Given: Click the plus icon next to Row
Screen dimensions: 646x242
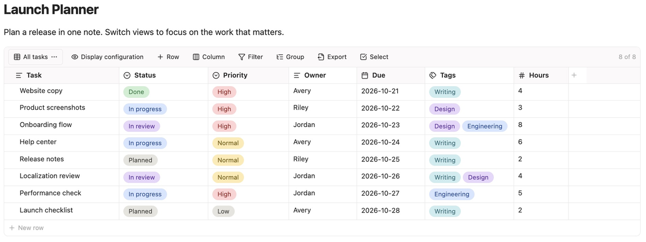Looking at the screenshot, I should click(x=160, y=57).
